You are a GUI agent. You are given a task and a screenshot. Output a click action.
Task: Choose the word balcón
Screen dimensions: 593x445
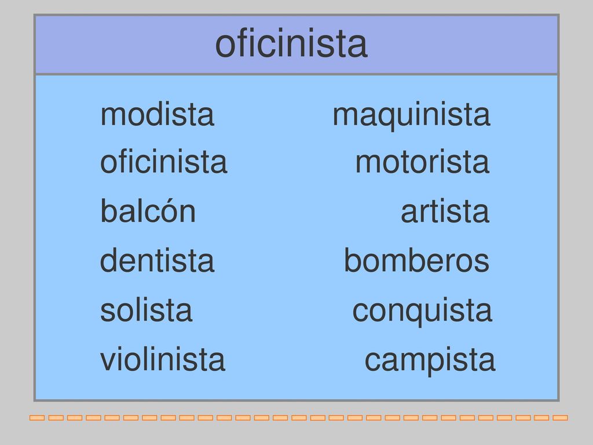point(148,210)
